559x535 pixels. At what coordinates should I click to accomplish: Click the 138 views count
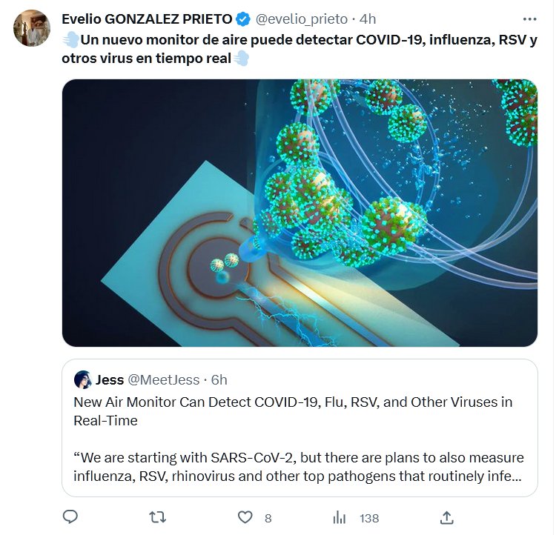pyautogui.click(x=369, y=518)
